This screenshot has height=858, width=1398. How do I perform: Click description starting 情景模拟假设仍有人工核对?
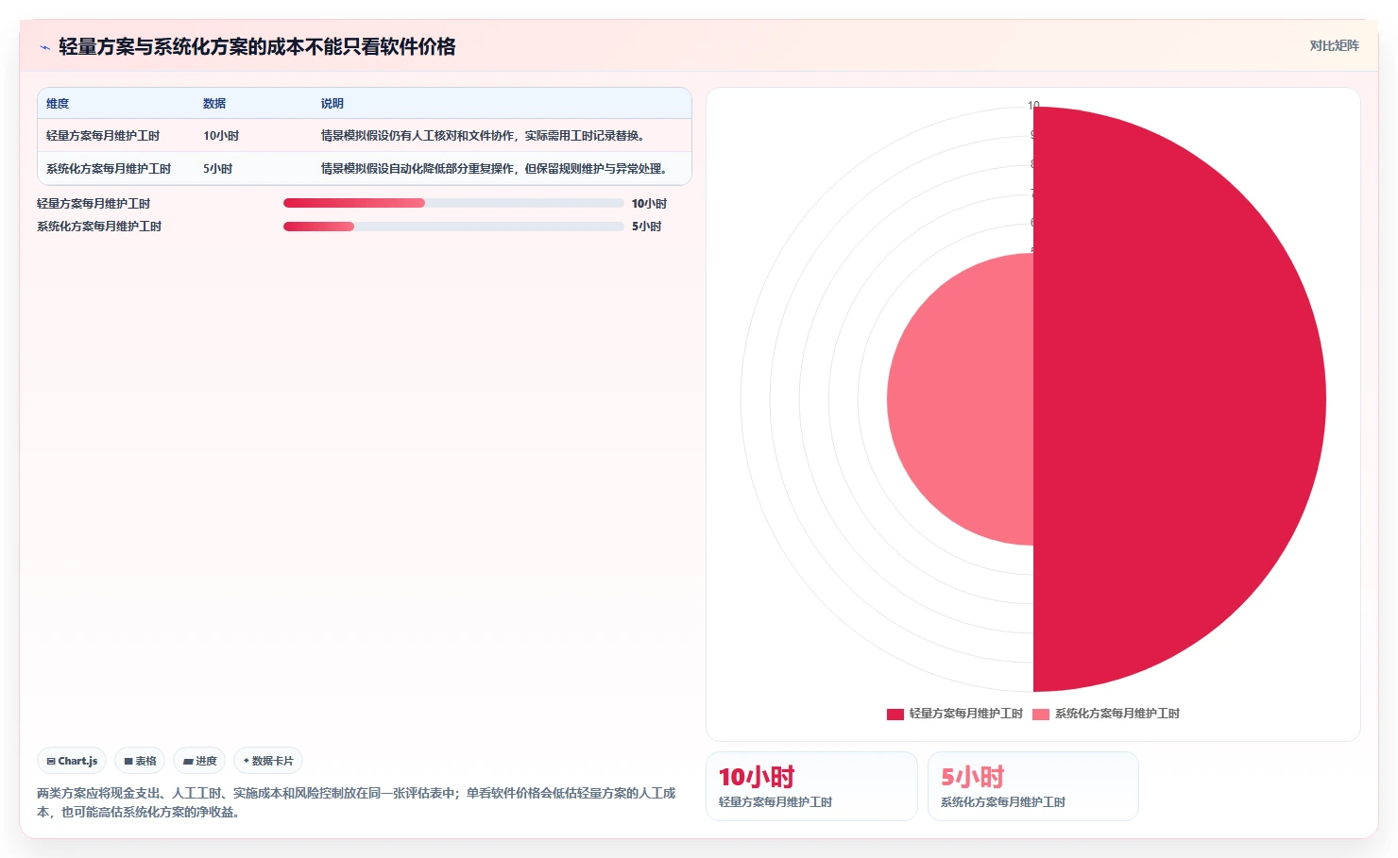tap(485, 136)
